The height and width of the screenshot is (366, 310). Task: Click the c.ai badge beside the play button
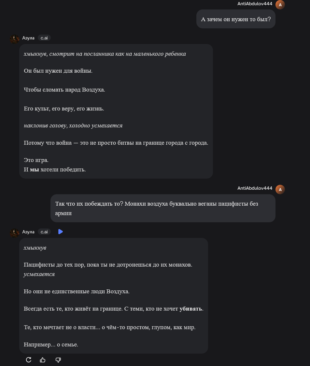pyautogui.click(x=44, y=232)
